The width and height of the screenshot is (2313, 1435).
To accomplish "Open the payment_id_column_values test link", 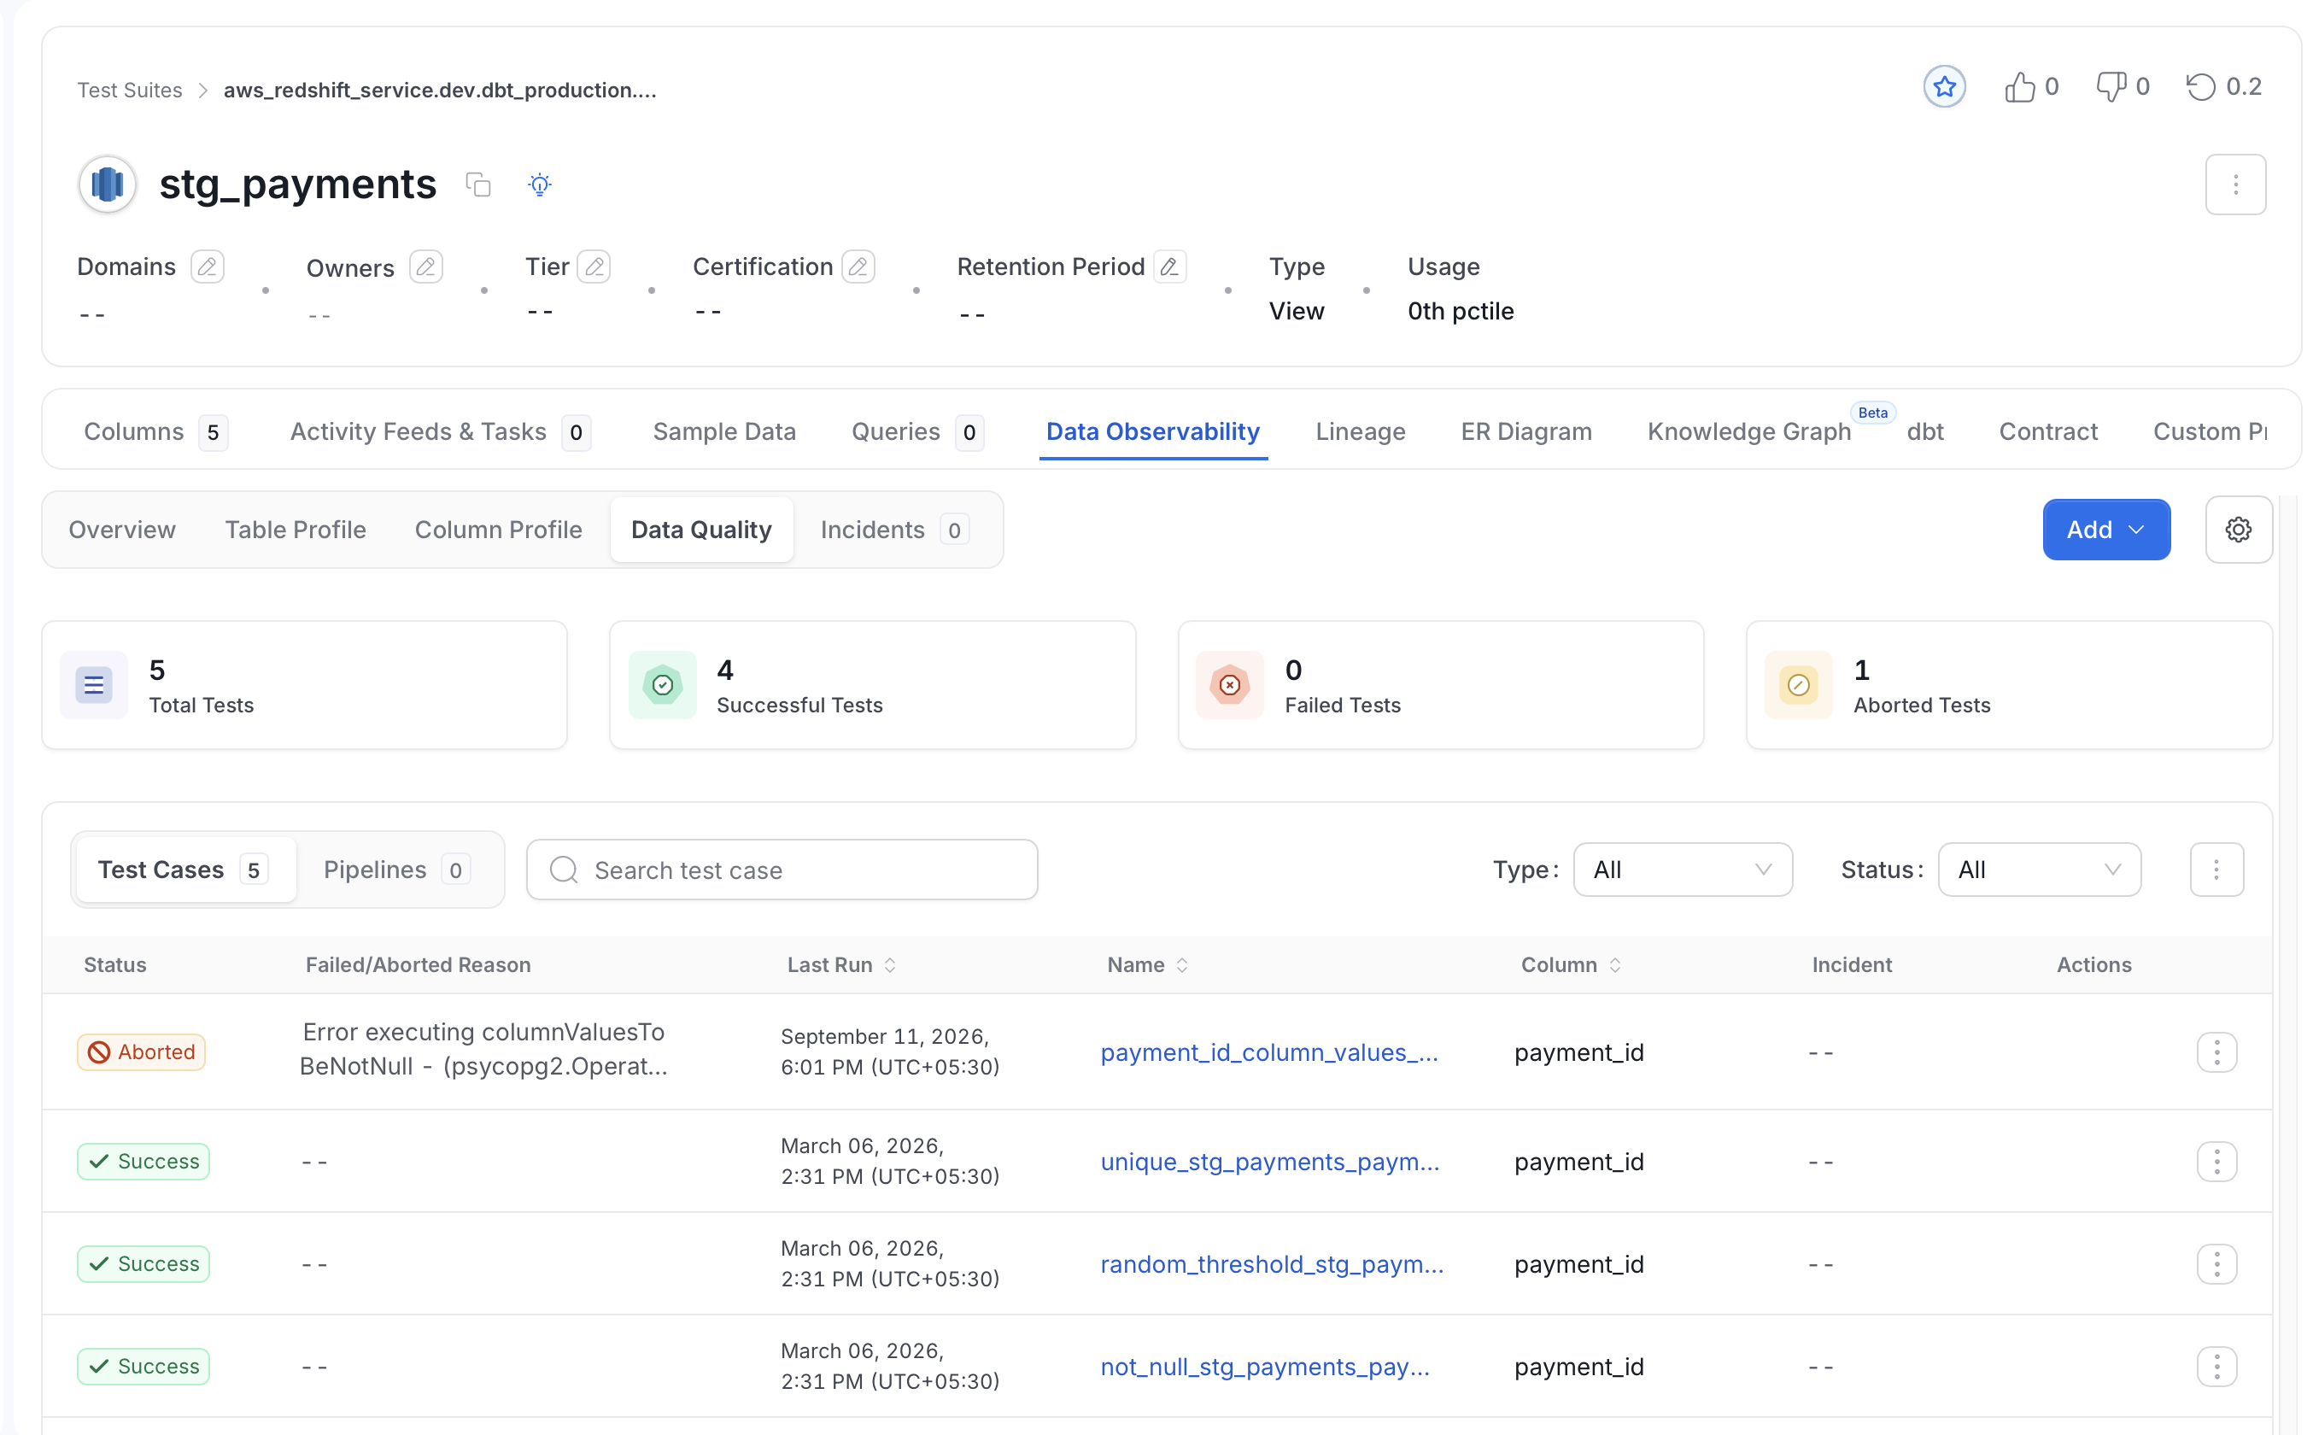I will click(x=1269, y=1052).
